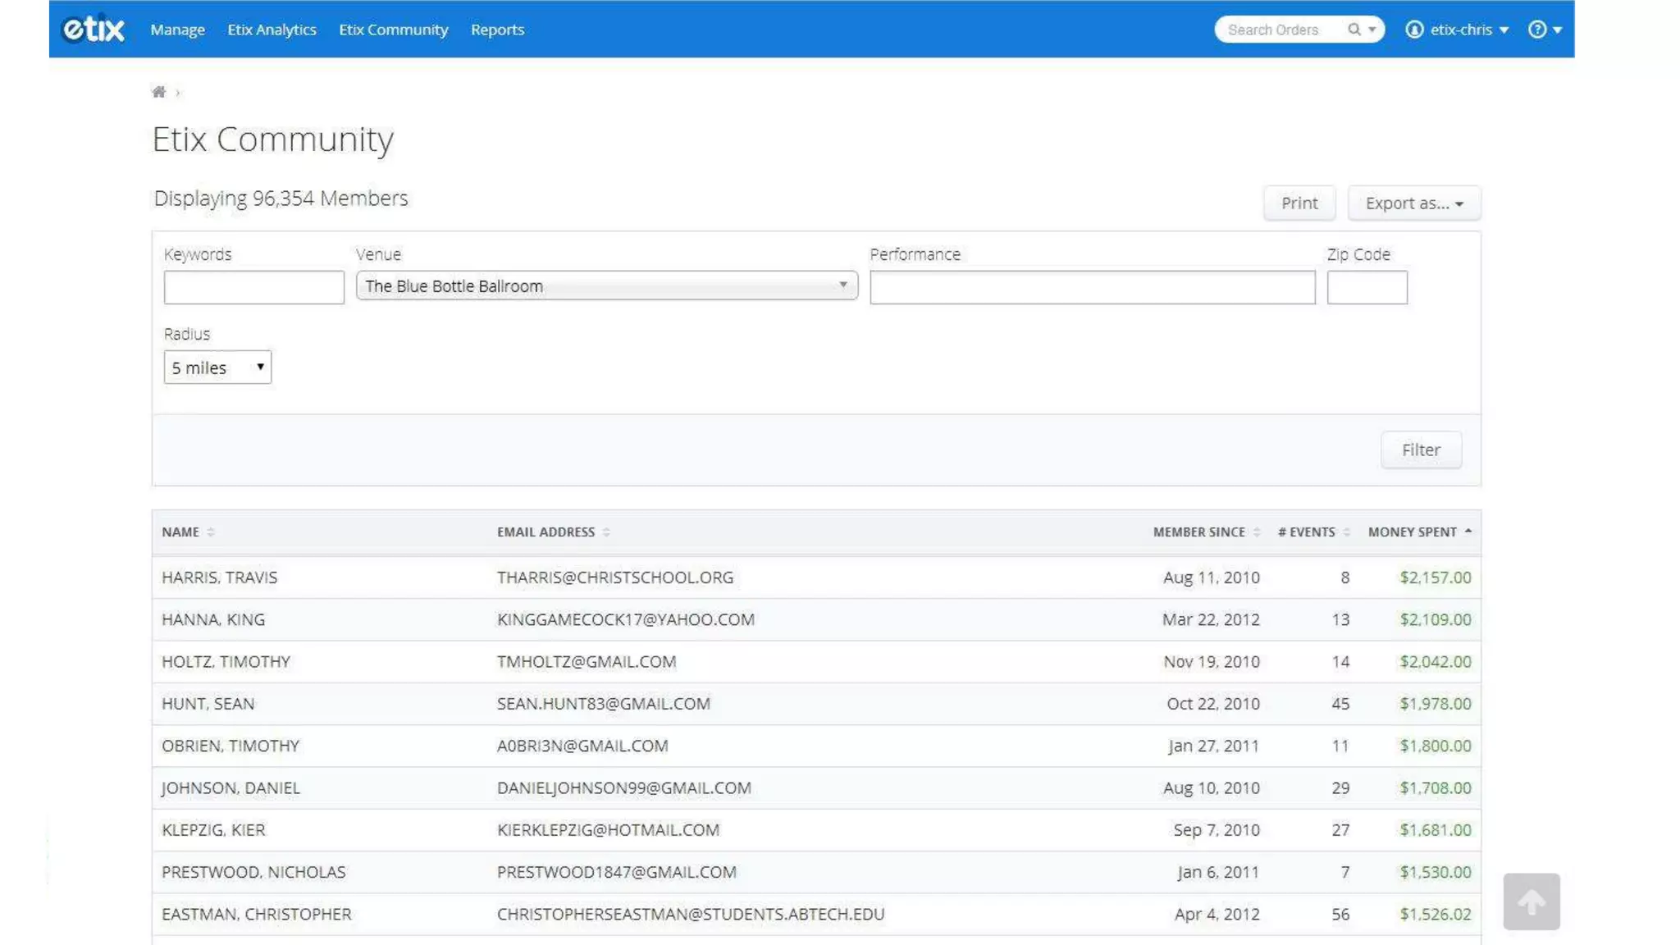Screen dimensions: 1680x945
Task: Toggle Money Spent sort direction
Action: [1468, 532]
